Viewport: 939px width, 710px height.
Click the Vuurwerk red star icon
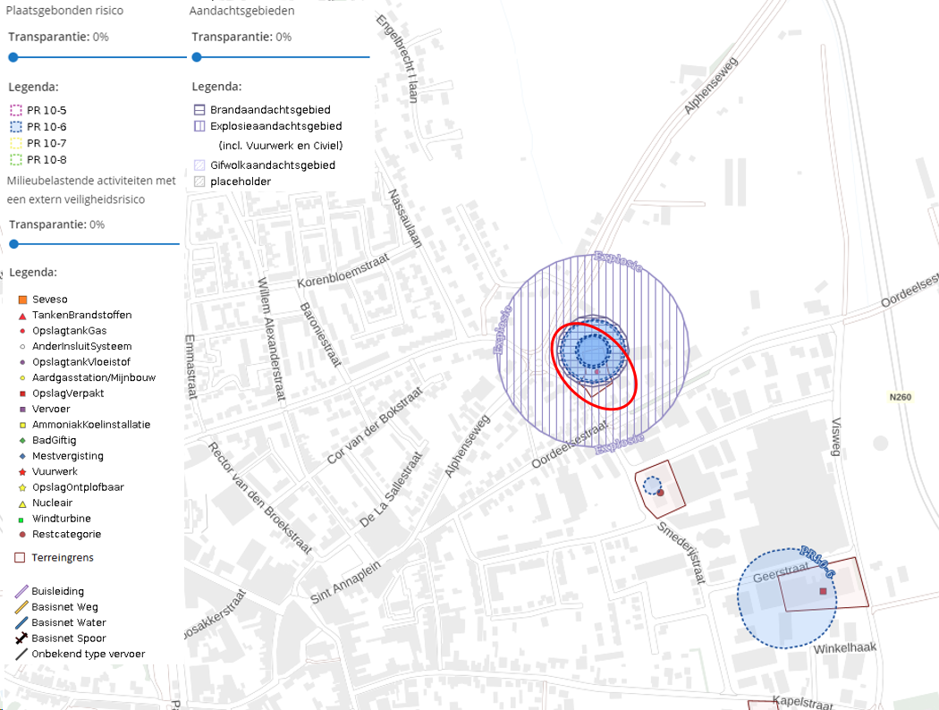pyautogui.click(x=22, y=472)
